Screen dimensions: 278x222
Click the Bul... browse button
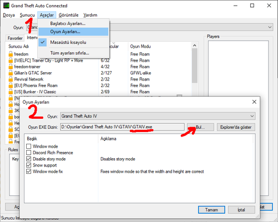(200, 127)
